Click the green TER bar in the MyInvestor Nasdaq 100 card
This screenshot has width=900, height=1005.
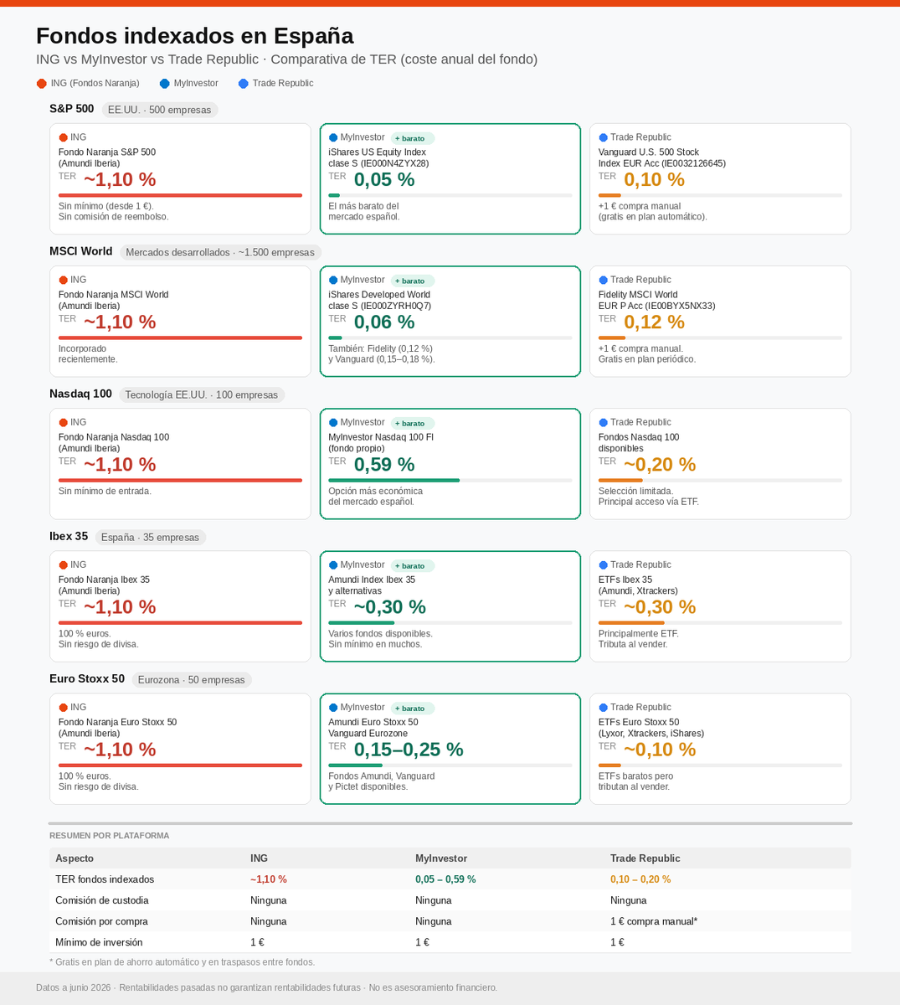pyautogui.click(x=393, y=480)
